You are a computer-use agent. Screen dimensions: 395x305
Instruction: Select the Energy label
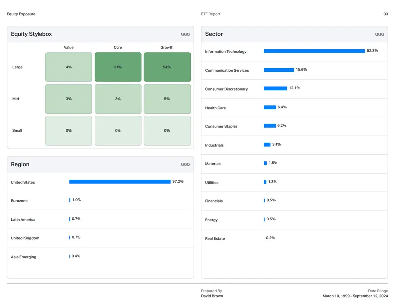211,220
